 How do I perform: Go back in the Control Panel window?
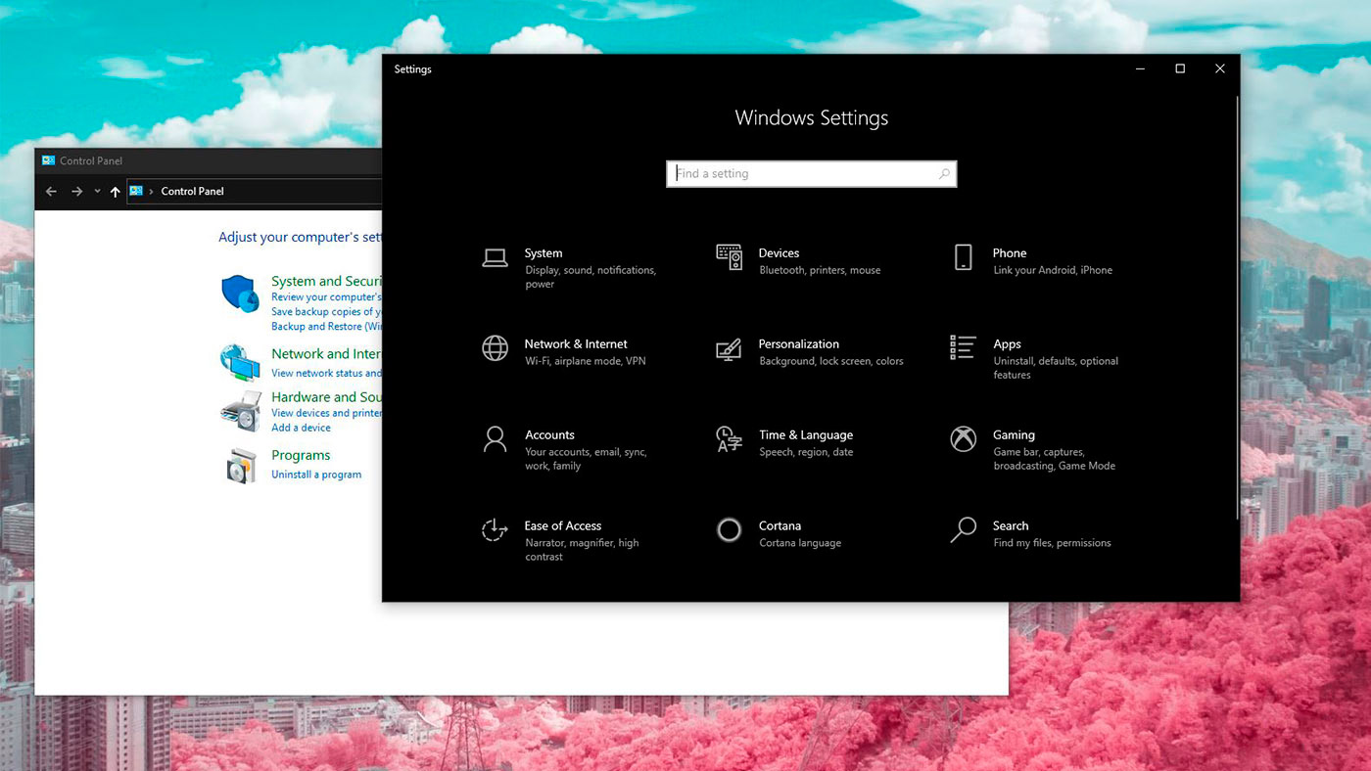[x=52, y=192]
